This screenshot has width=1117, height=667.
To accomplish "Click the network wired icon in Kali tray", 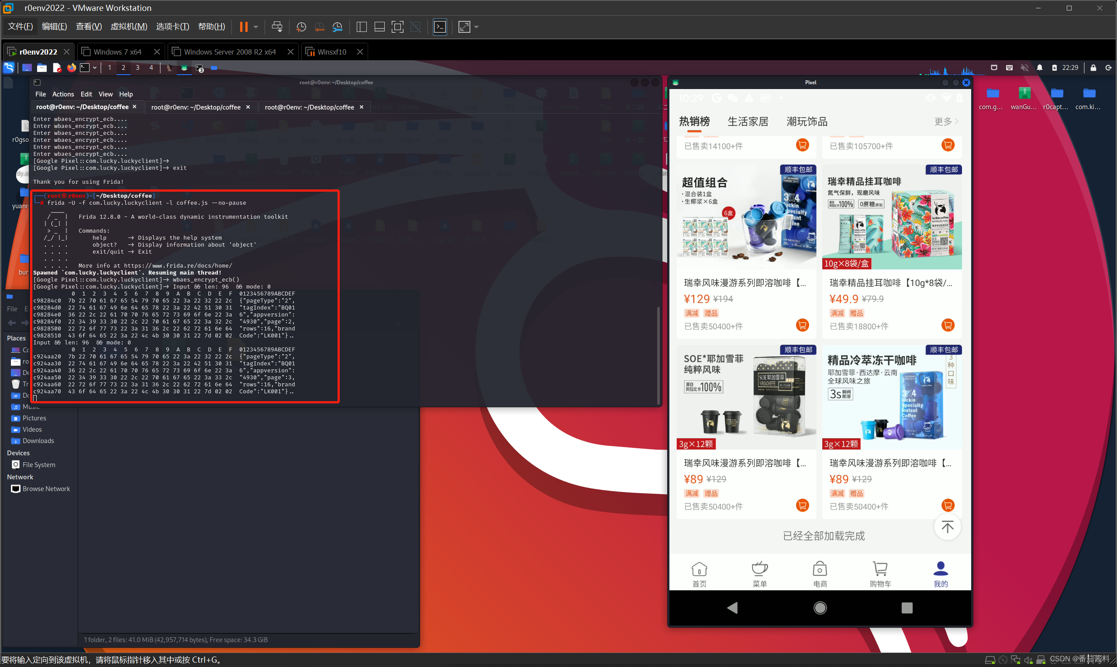I will click(993, 68).
